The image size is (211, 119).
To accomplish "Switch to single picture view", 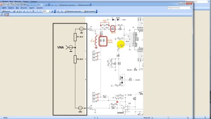I will coord(7,15).
